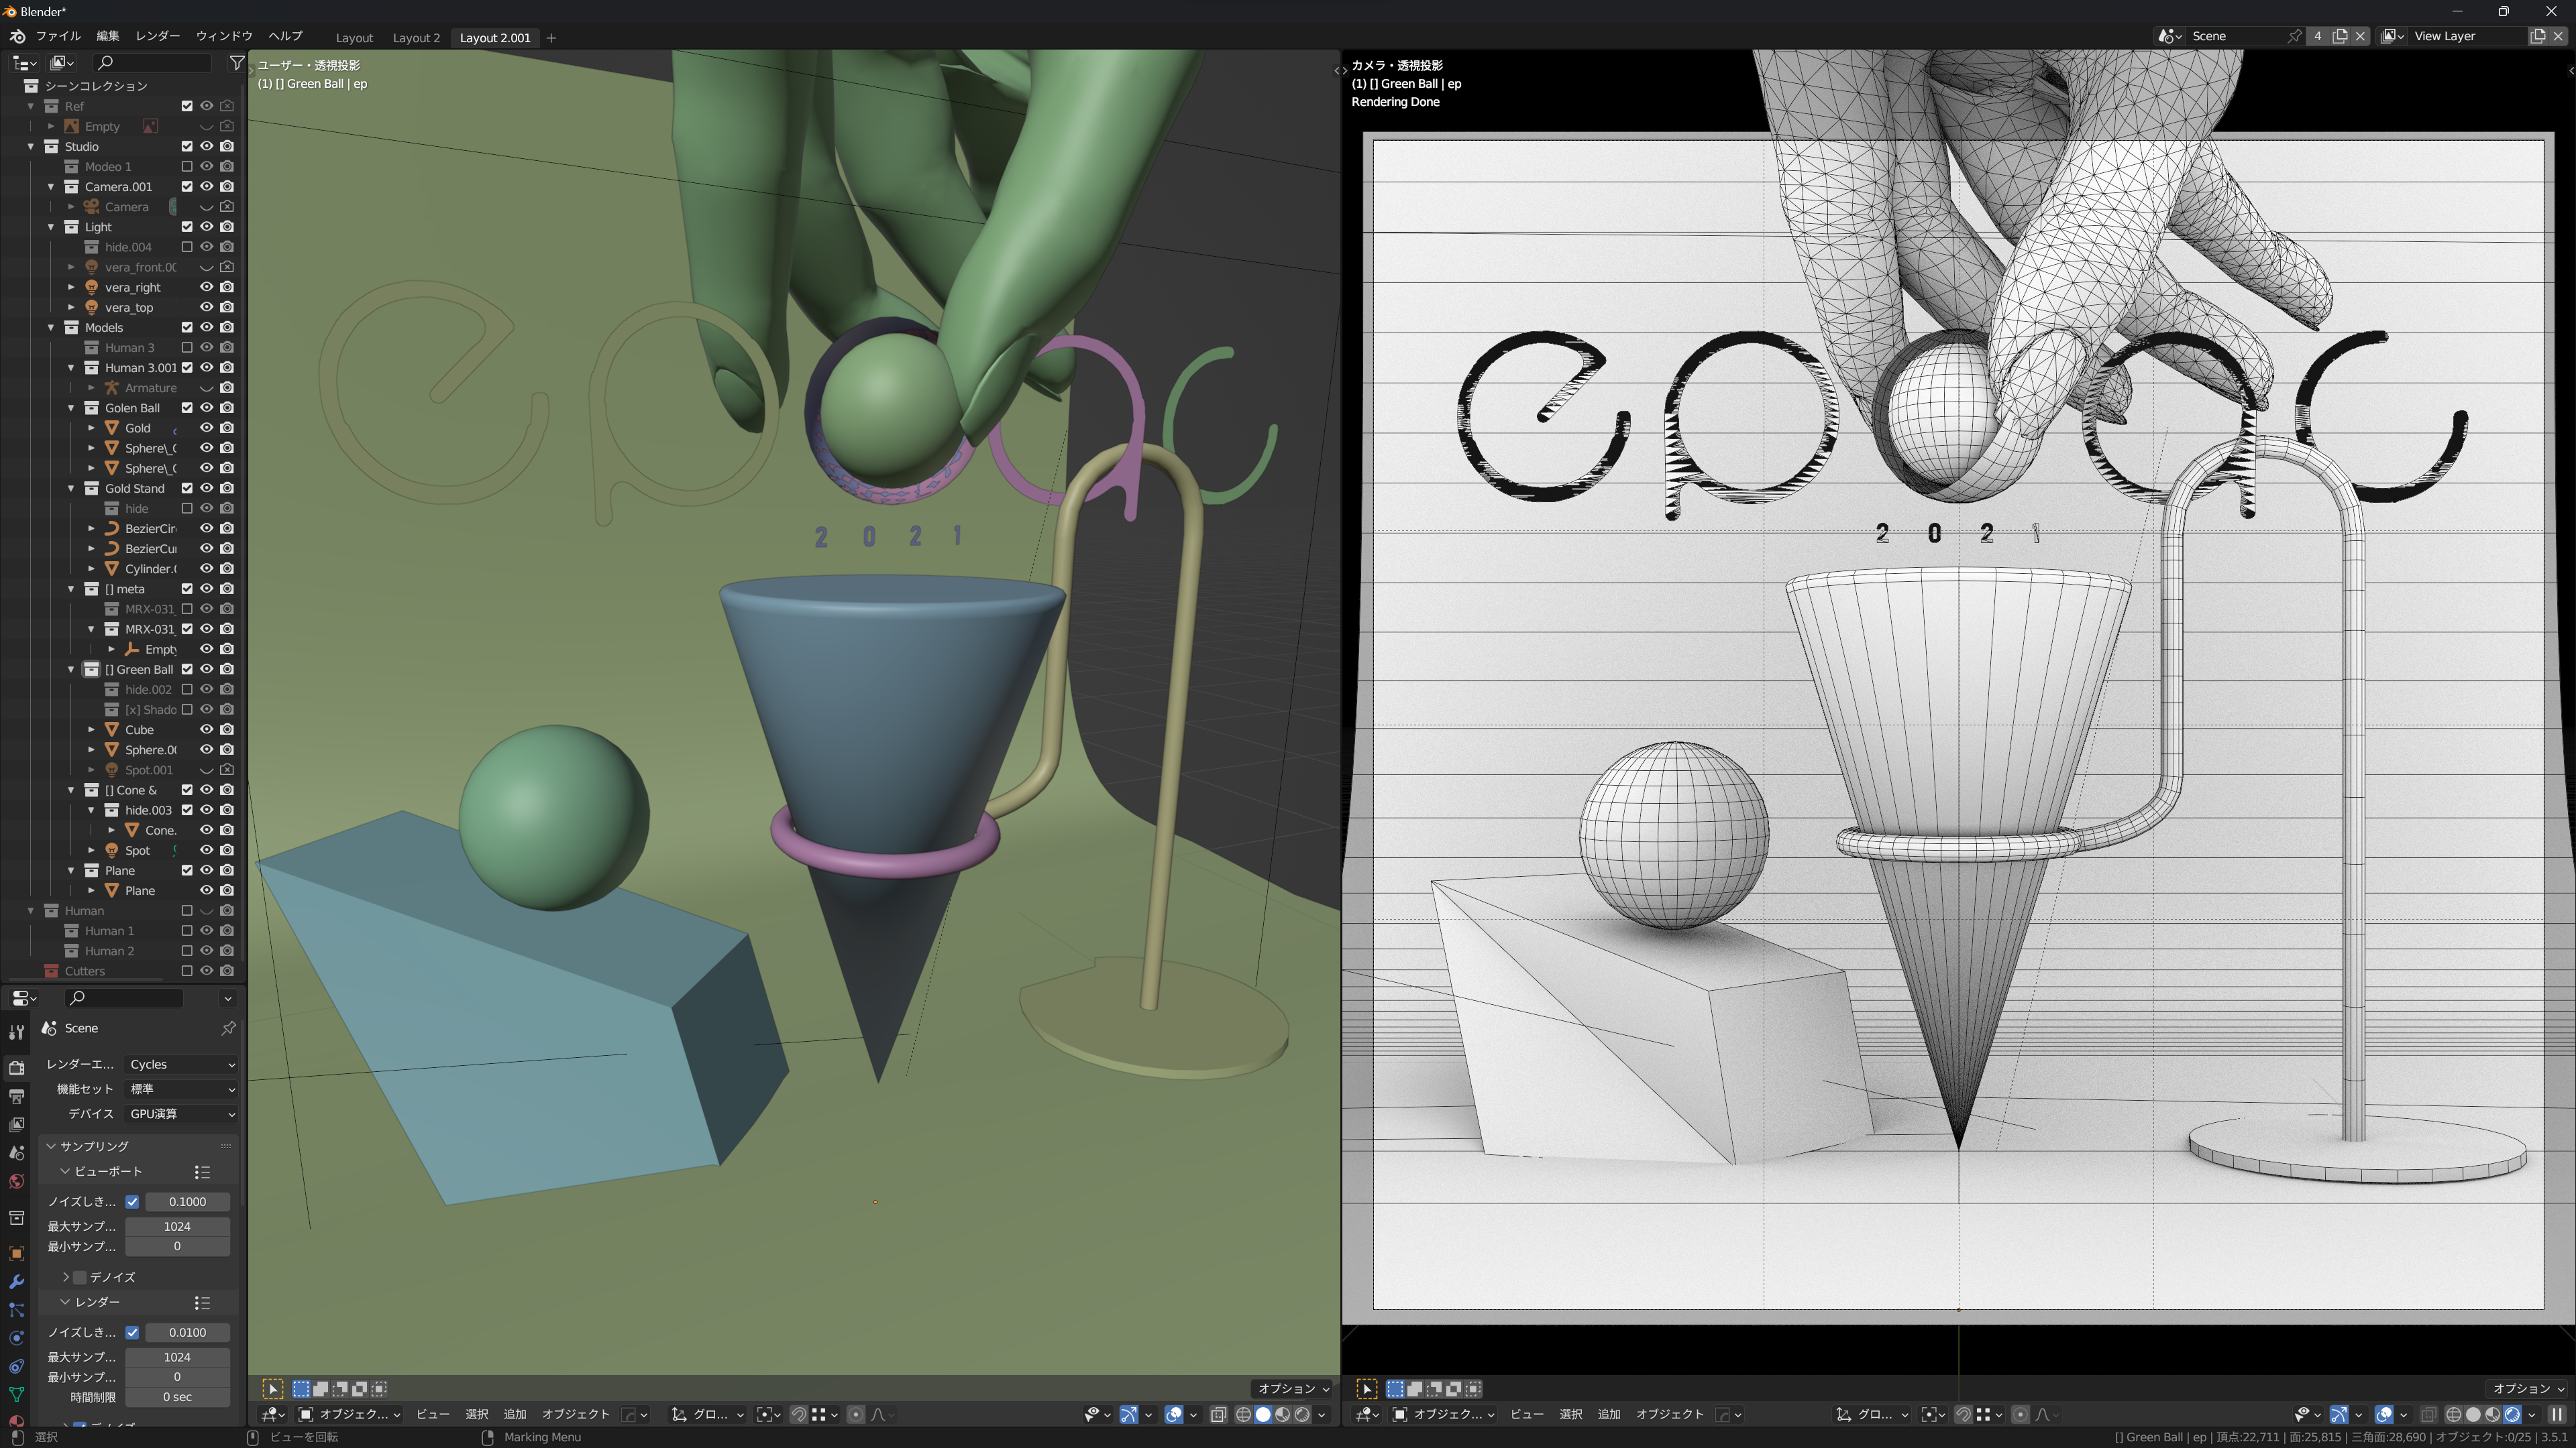Toggle X-ray in the left viewport header

pos(1219,1414)
